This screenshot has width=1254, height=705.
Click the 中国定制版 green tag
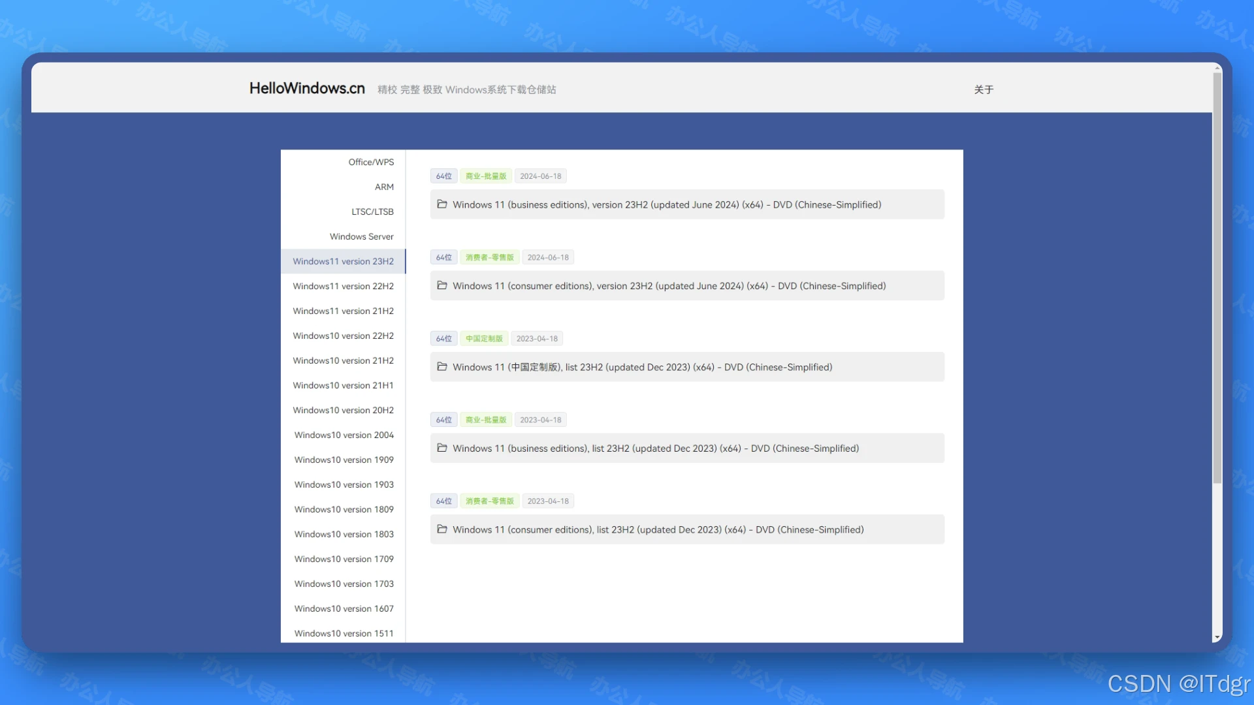484,339
